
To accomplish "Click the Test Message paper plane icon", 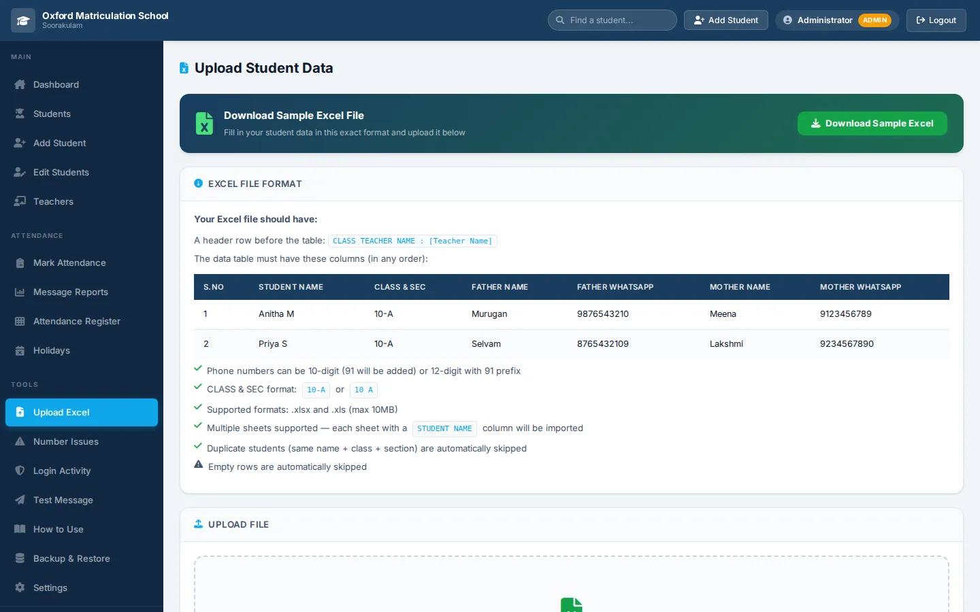I will pyautogui.click(x=20, y=500).
